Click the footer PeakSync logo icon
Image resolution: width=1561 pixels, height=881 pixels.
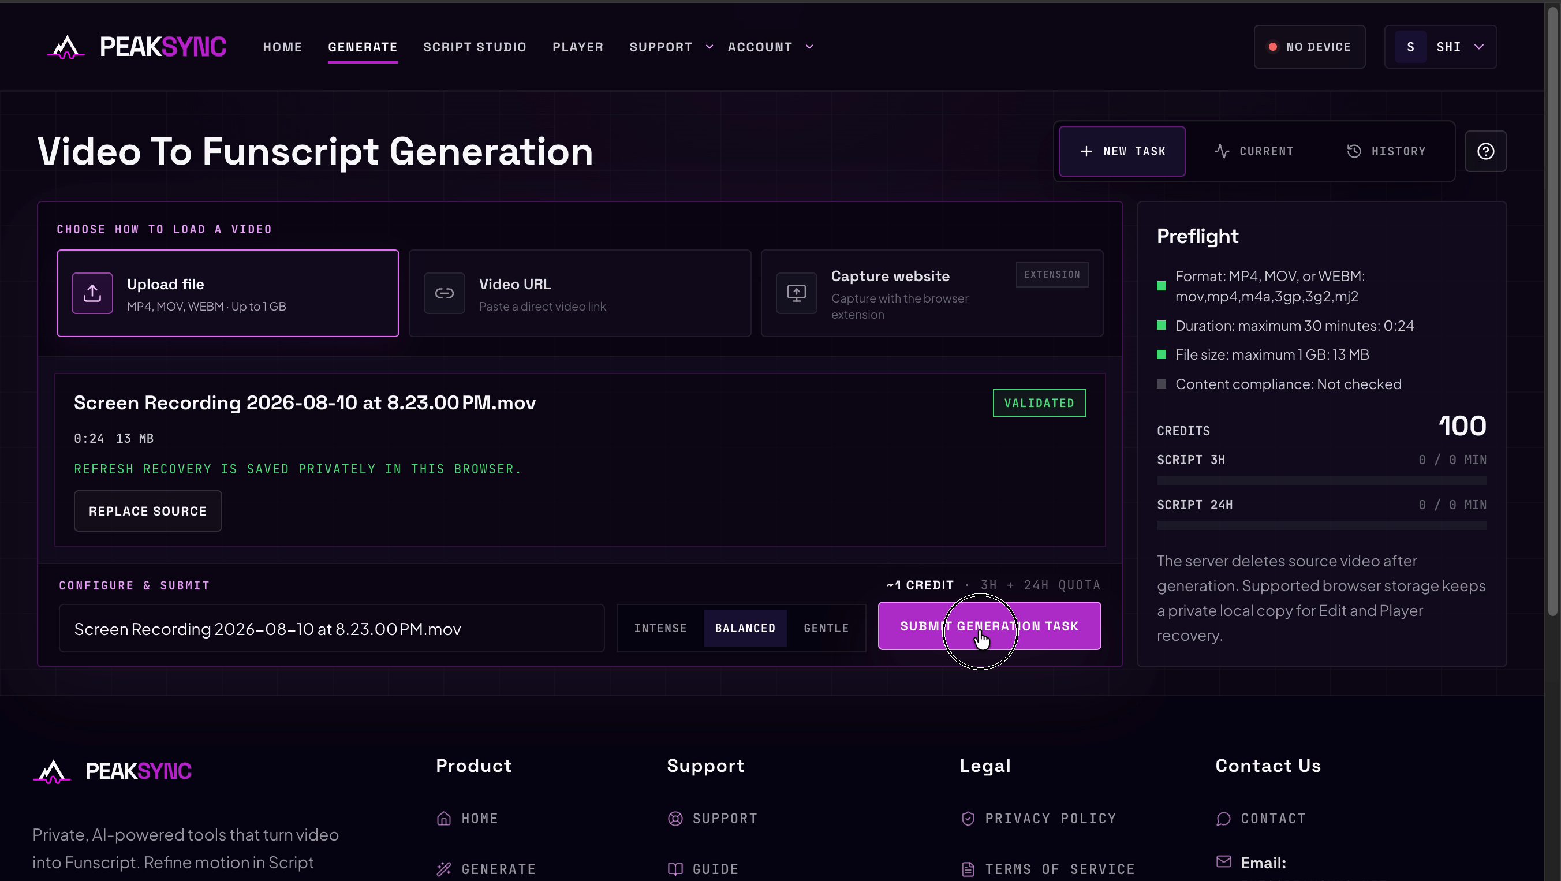tap(52, 771)
